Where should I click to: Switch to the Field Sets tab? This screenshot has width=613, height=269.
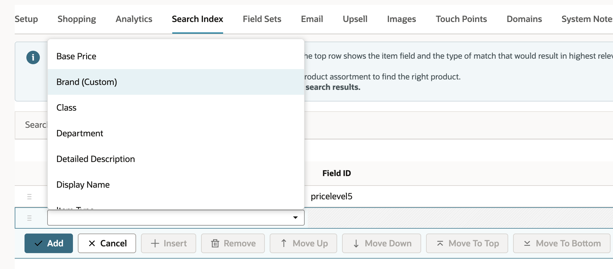[x=262, y=19]
